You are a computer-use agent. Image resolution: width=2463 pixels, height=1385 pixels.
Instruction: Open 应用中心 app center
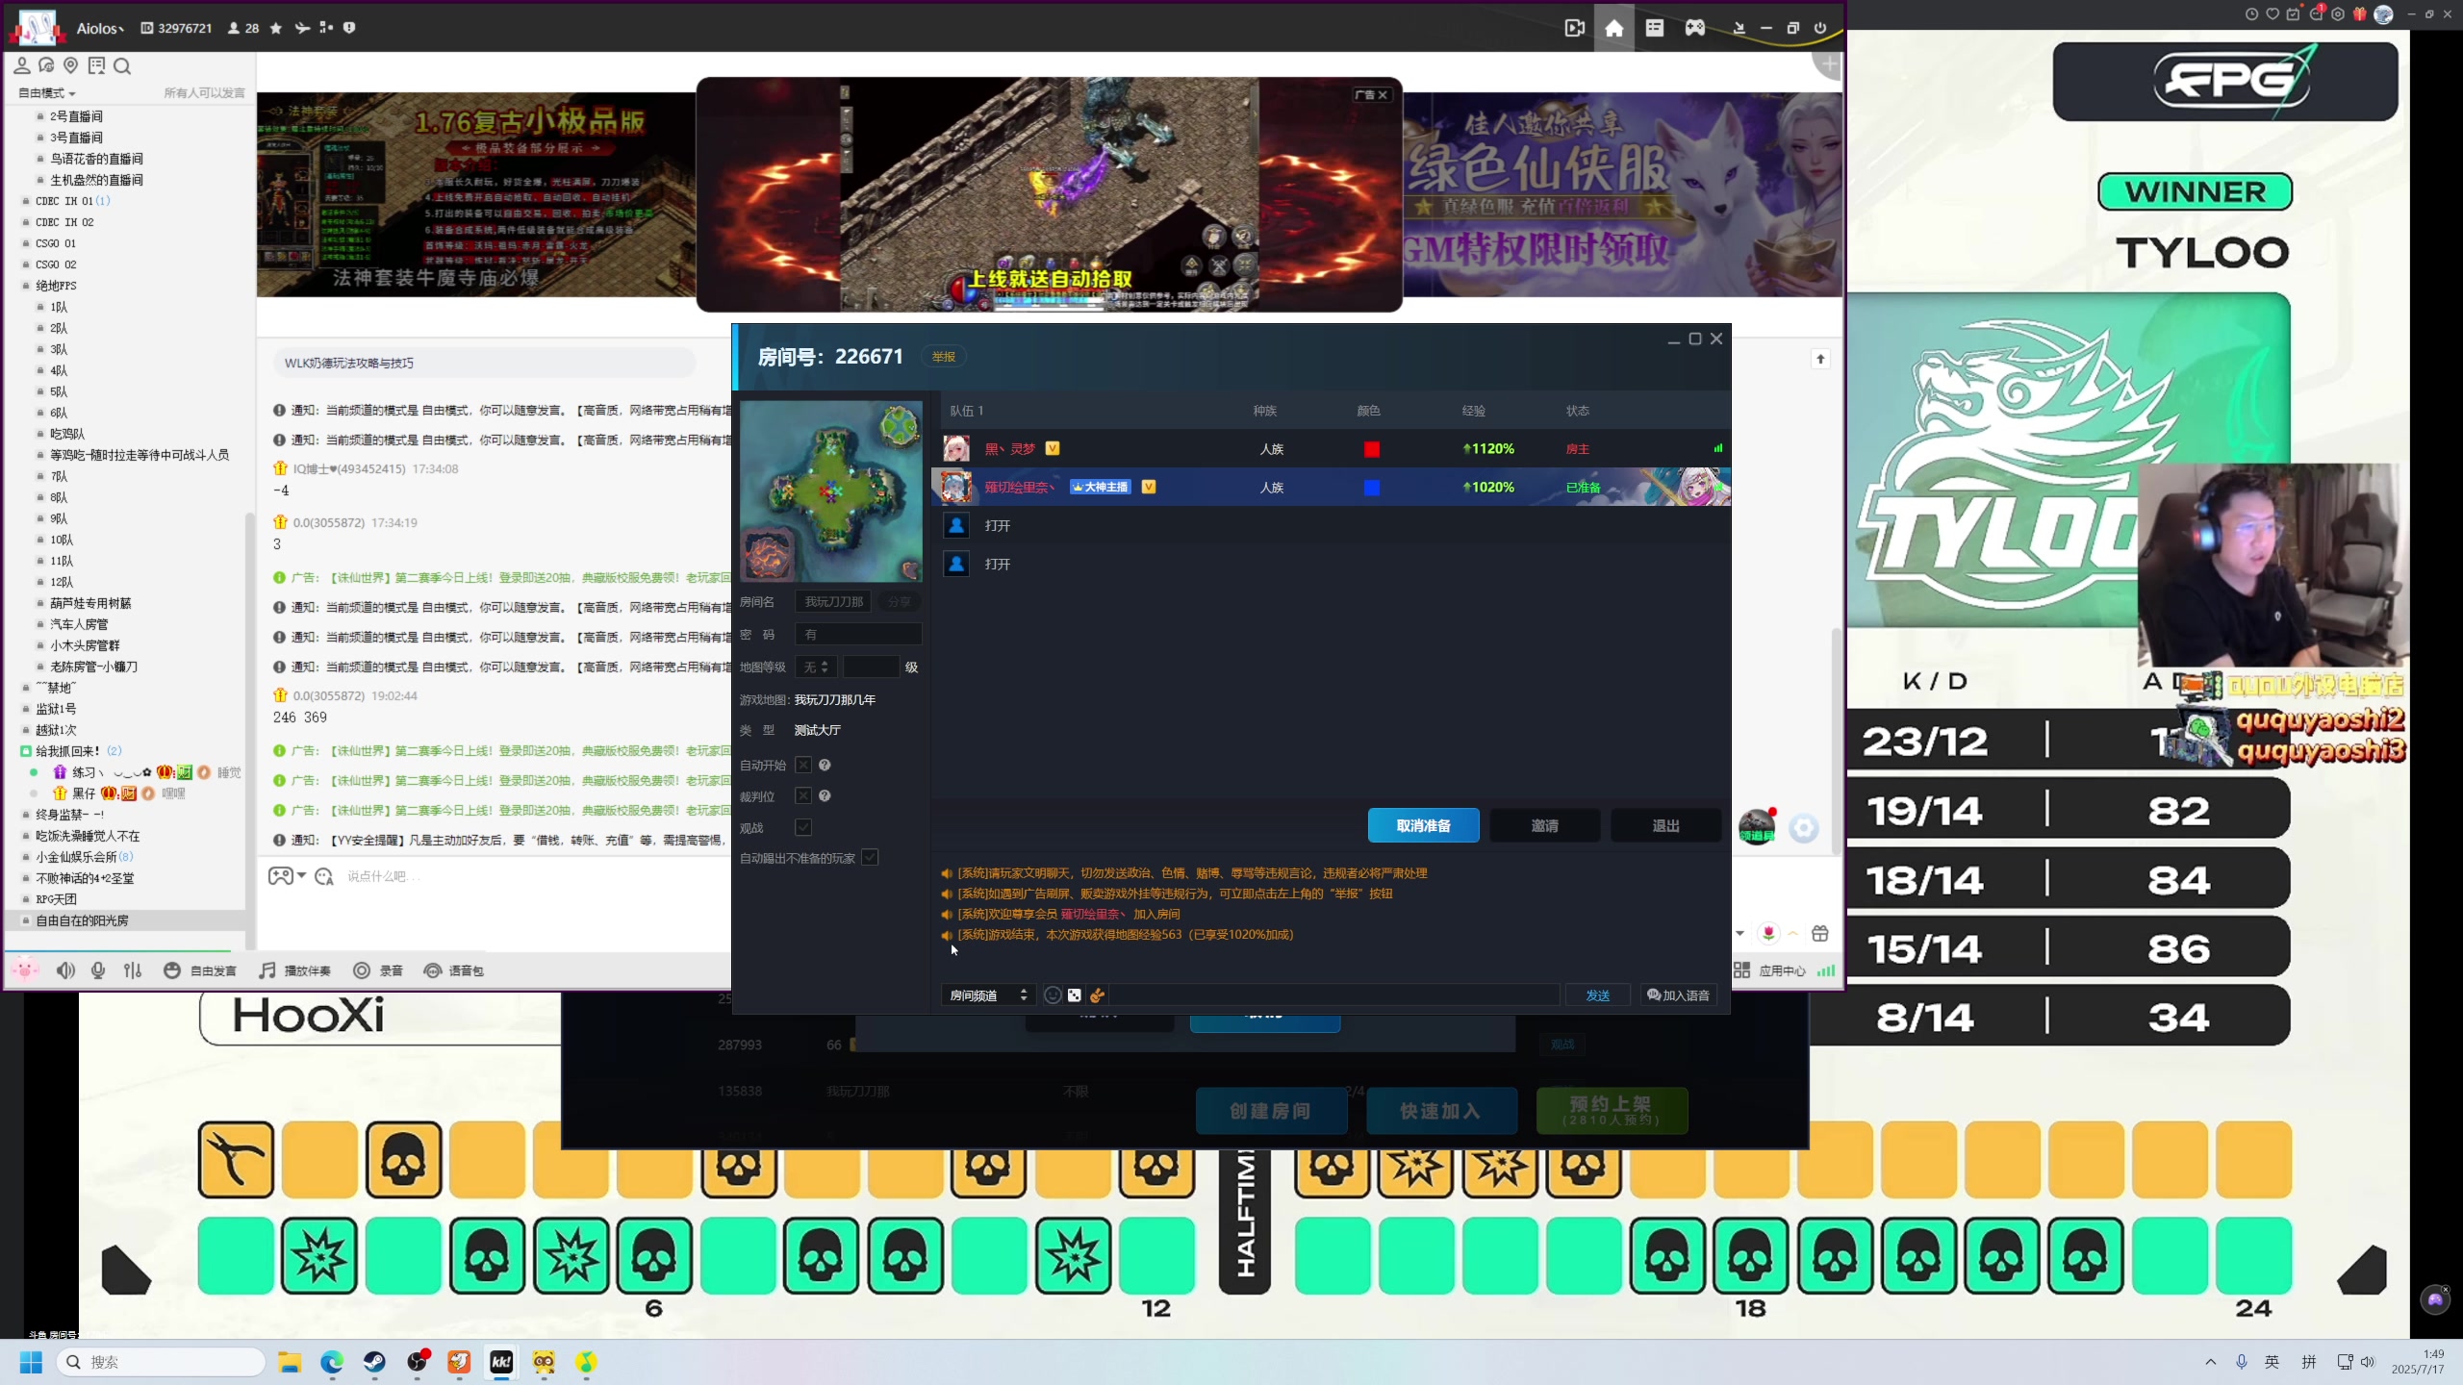[1770, 970]
